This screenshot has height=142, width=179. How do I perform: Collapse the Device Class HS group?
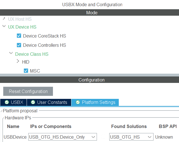coord(11,53)
